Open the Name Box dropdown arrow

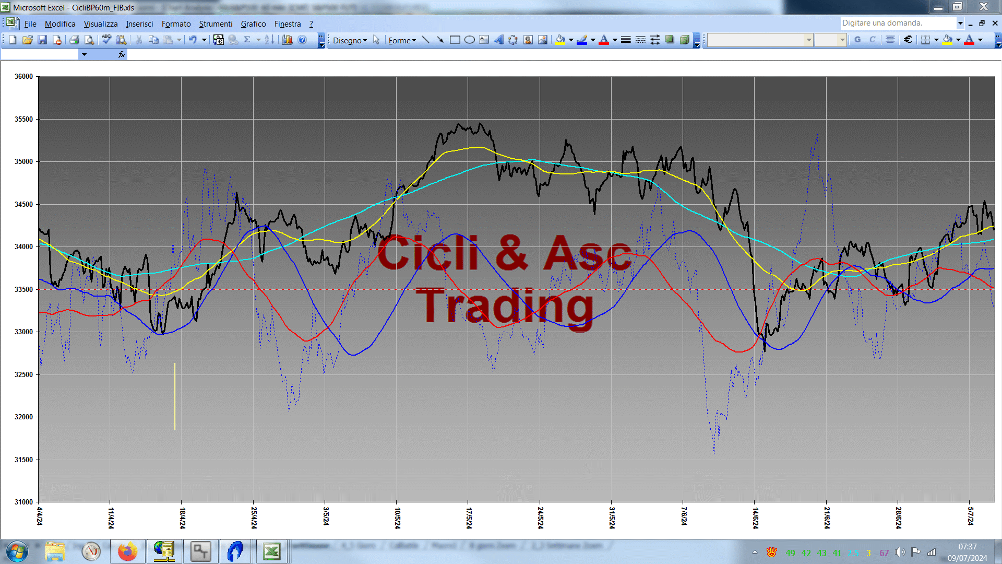84,54
